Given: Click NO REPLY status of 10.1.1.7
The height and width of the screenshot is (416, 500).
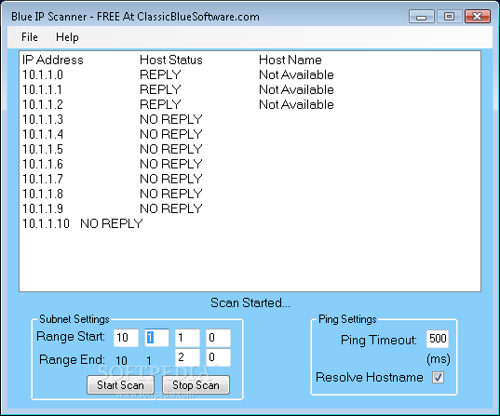Looking at the screenshot, I should pyautogui.click(x=171, y=180).
